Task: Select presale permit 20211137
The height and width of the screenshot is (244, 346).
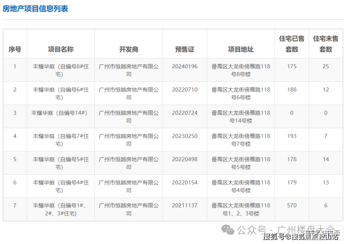Action: coord(185,206)
